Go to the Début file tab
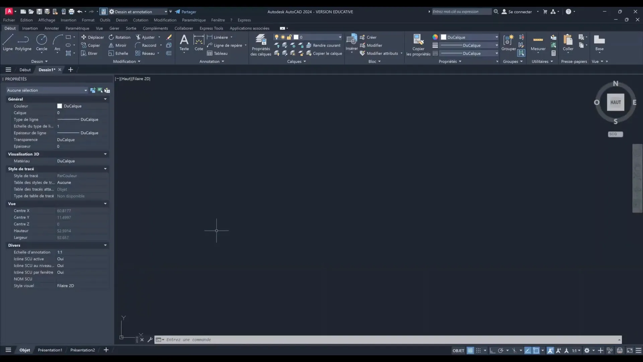The height and width of the screenshot is (362, 643). click(25, 70)
